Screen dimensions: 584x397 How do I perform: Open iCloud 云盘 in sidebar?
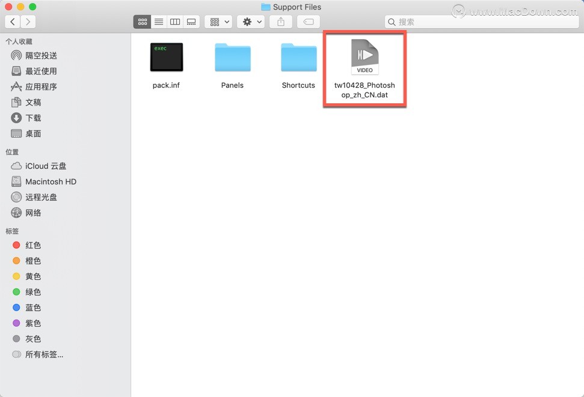tap(46, 166)
